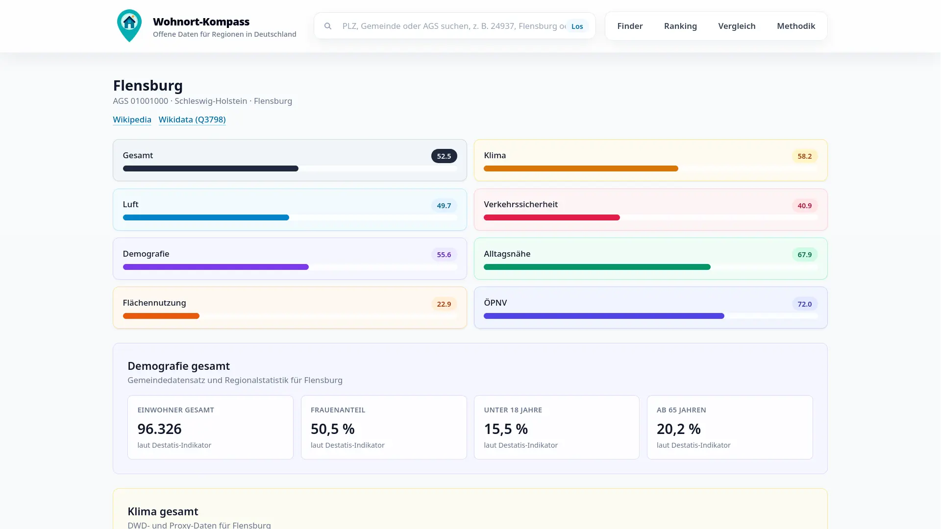Select the ÖPNV score card
Image resolution: width=941 pixels, height=529 pixels.
click(x=650, y=308)
